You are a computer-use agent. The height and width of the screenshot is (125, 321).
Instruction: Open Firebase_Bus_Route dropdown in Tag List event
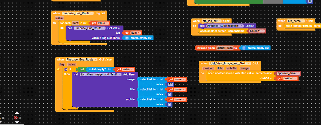78,13
